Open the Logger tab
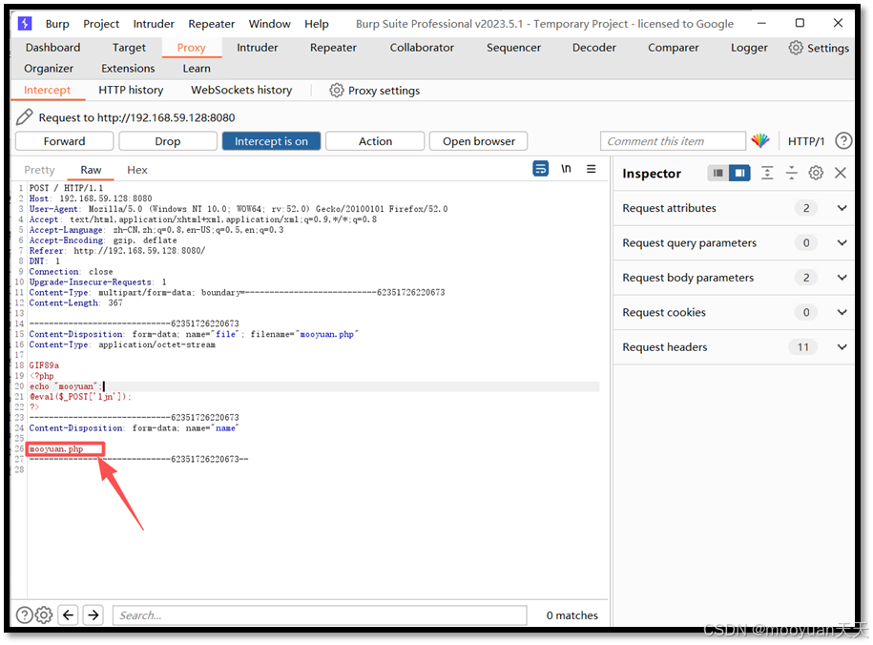The width and height of the screenshot is (873, 645). [749, 48]
